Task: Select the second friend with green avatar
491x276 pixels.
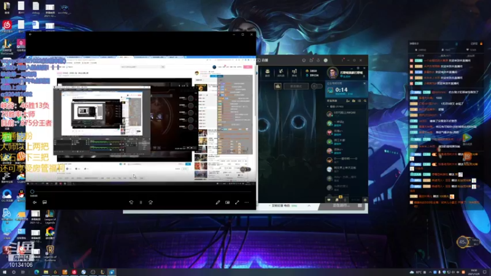Action: (346, 123)
